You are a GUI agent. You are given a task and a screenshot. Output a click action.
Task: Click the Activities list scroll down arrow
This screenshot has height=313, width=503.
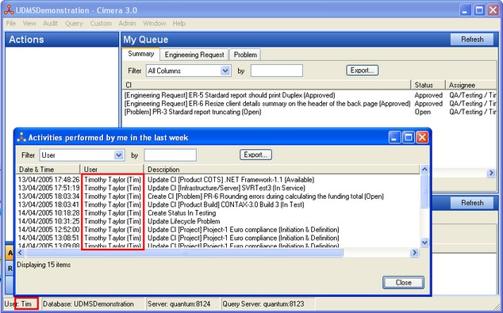tap(424, 242)
